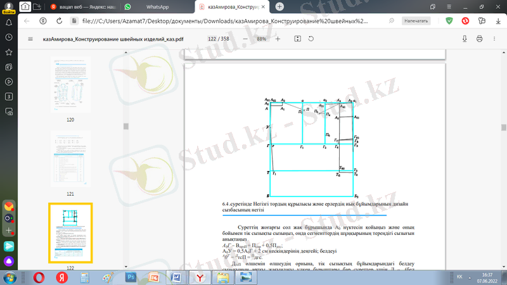Click the fit-to-page icon
Image resolution: width=507 pixels, height=285 pixels.
[297, 39]
